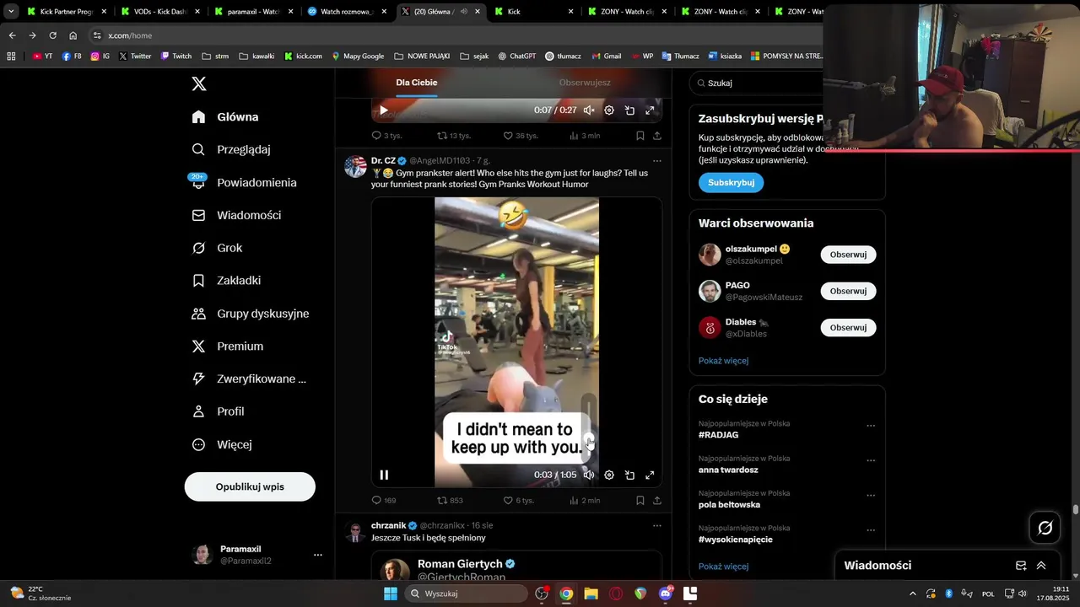Open chrzanik post options menu
Image resolution: width=1080 pixels, height=607 pixels.
(657, 525)
